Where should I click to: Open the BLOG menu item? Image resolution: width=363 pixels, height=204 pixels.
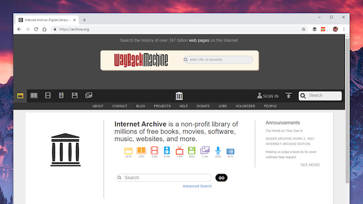click(x=141, y=106)
